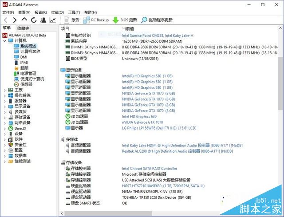Open 驱动程序更新 driver update
The image size is (284, 217).
[157, 20]
